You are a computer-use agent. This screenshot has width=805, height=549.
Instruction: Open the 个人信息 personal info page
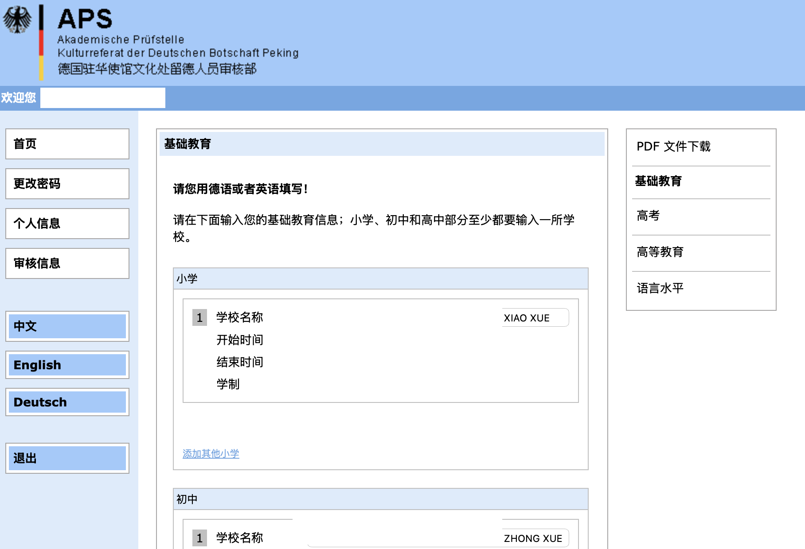click(67, 224)
